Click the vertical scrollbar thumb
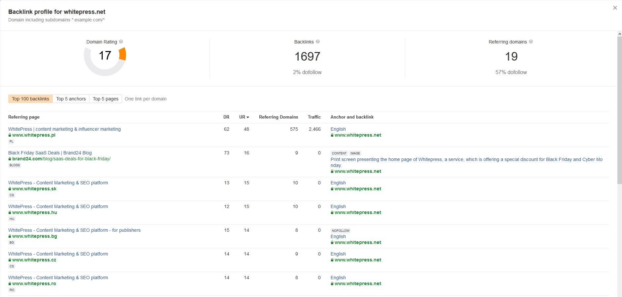Screen dimensions: 622x297 620,110
